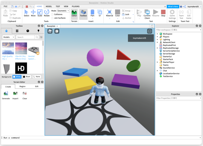This screenshot has height=146, width=203.
Task: Click the Lock tool
Action: [126, 14]
